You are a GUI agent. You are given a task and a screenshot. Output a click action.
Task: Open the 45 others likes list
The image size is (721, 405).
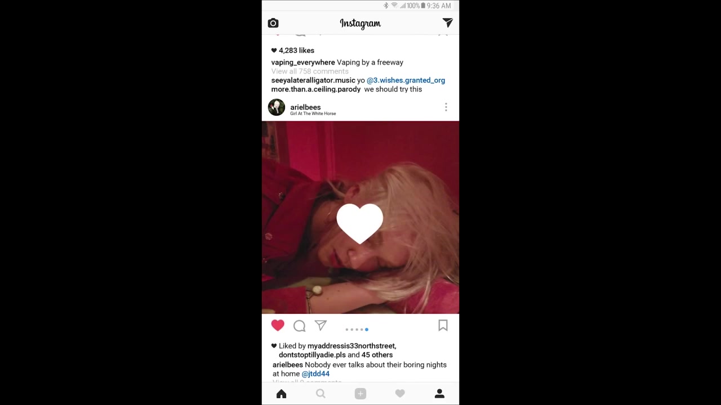pyautogui.click(x=377, y=355)
